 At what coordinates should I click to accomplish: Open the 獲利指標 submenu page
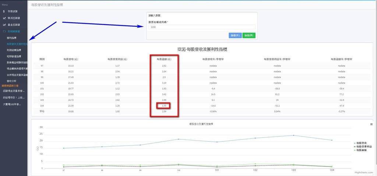coord(11,38)
